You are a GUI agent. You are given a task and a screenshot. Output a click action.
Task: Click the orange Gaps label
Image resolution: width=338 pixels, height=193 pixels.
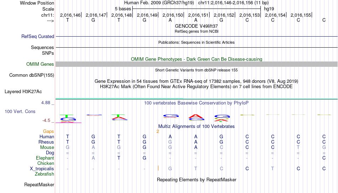[x=48, y=132]
